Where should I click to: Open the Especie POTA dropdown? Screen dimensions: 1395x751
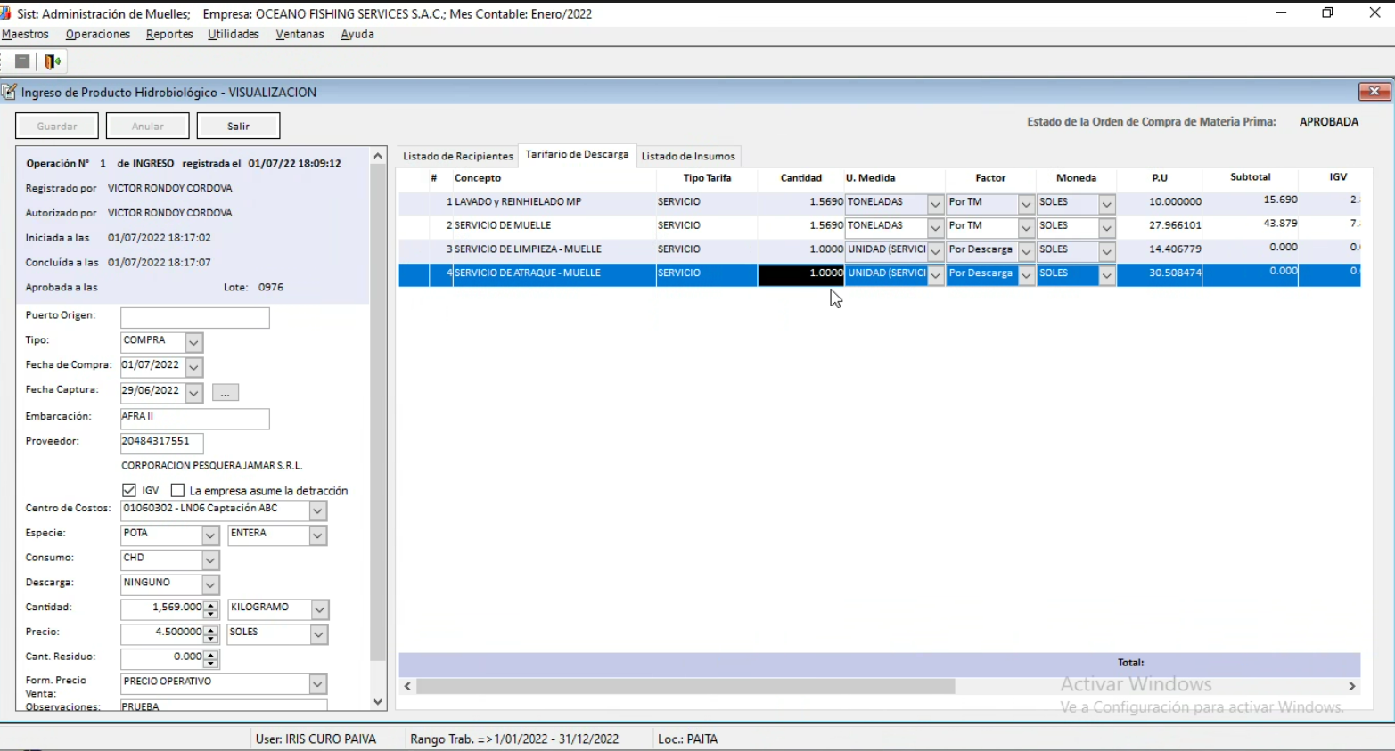click(x=210, y=535)
